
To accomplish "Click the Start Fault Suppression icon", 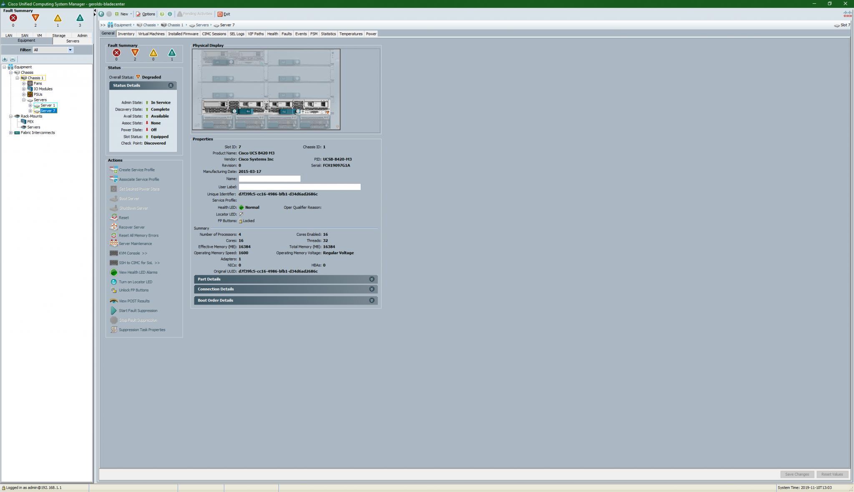I will (113, 310).
